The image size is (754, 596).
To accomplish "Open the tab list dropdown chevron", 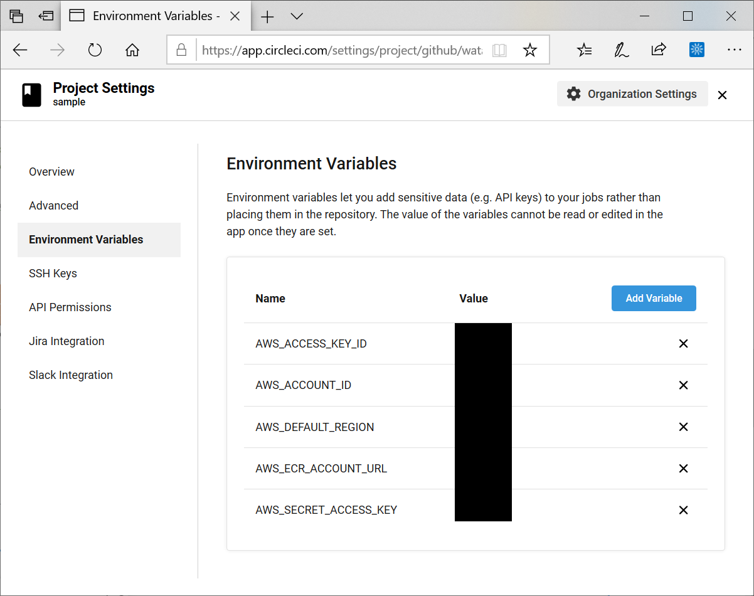I will point(297,16).
